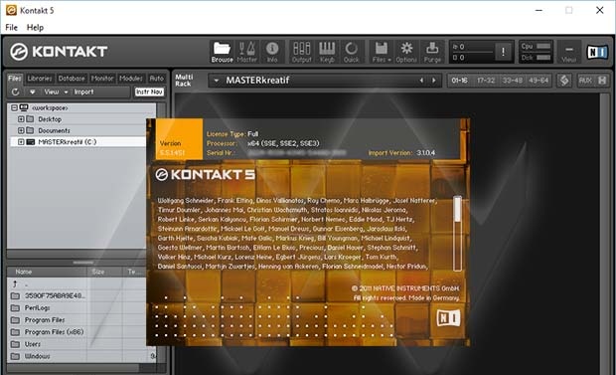Show the on-screen Keyboard

pyautogui.click(x=327, y=52)
